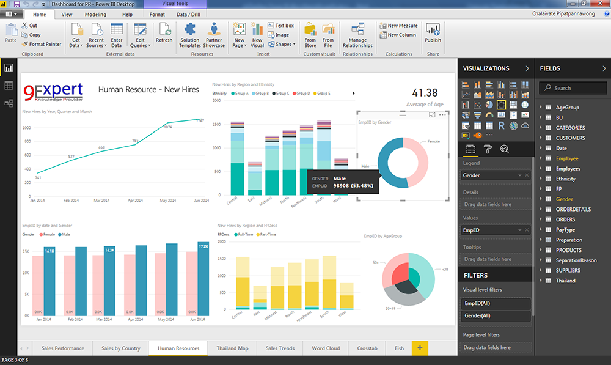Switch to the Word Cloud page tab
Screen dimensions: 611x365
(326, 348)
